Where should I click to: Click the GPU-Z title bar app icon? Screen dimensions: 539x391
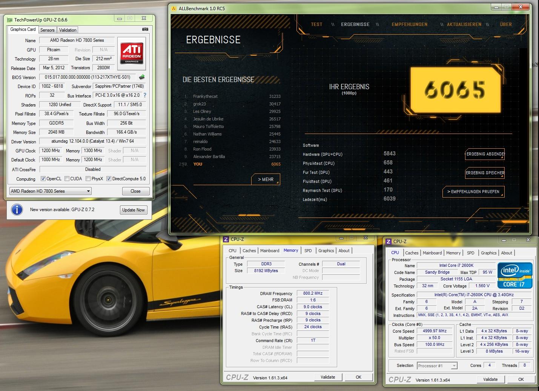(10, 20)
